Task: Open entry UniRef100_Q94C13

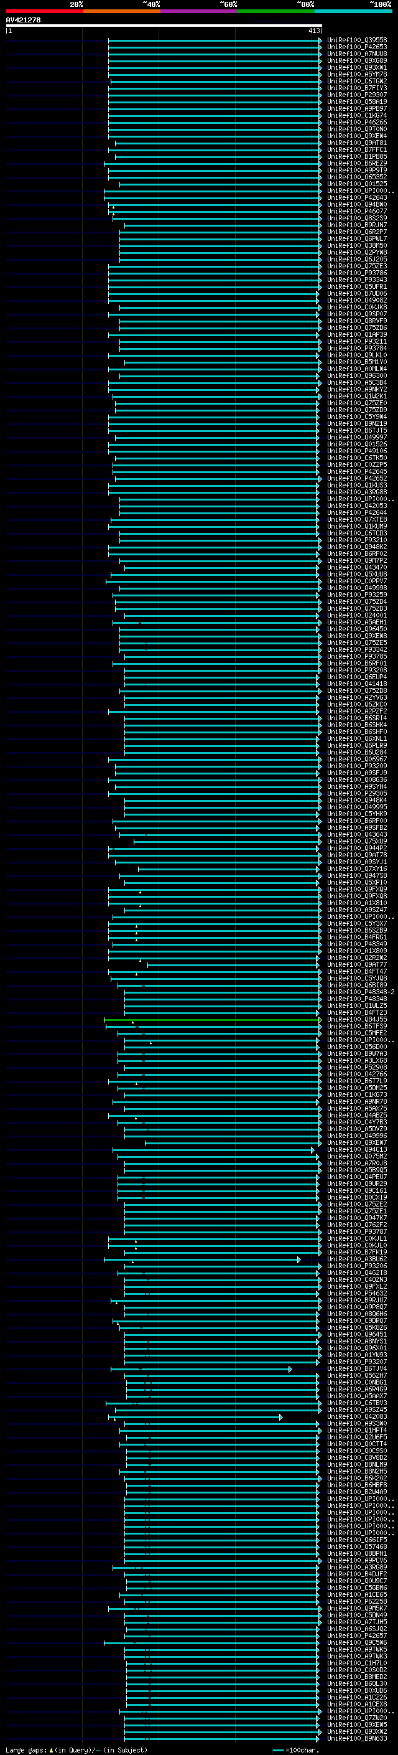Action: click(x=357, y=1150)
